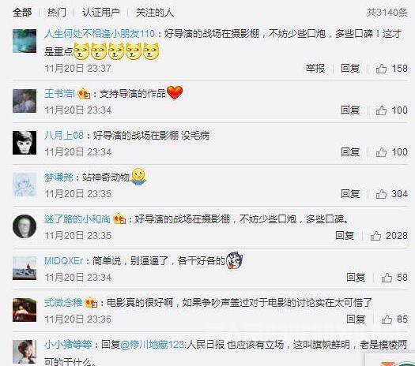Viewport: 415px width, 366px height.
Task: Like the comment with 158 likes
Action: pos(381,69)
